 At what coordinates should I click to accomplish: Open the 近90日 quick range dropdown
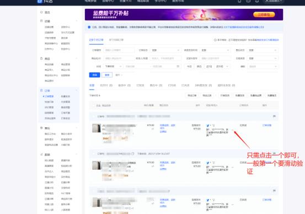coord(222,66)
